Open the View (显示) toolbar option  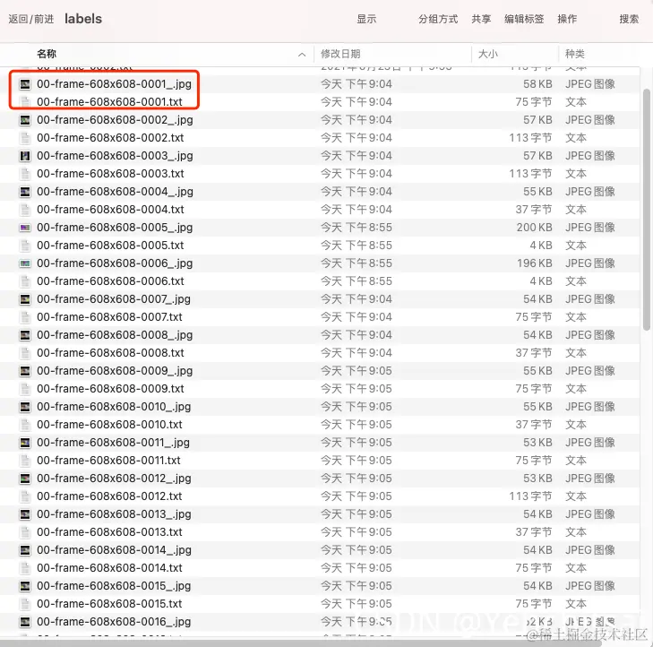(x=366, y=19)
